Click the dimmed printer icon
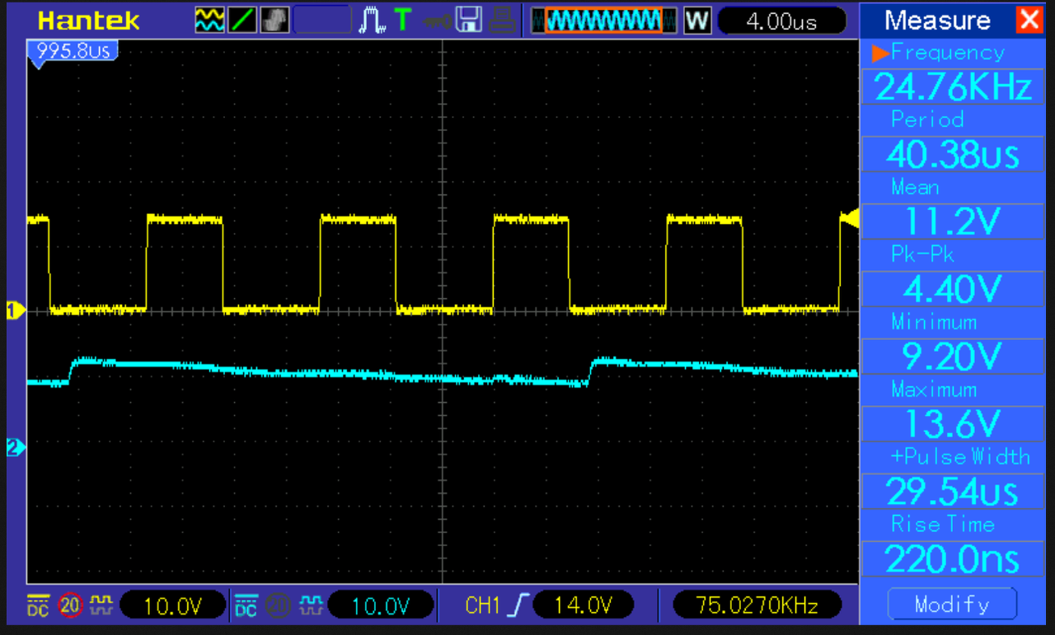 [x=504, y=20]
